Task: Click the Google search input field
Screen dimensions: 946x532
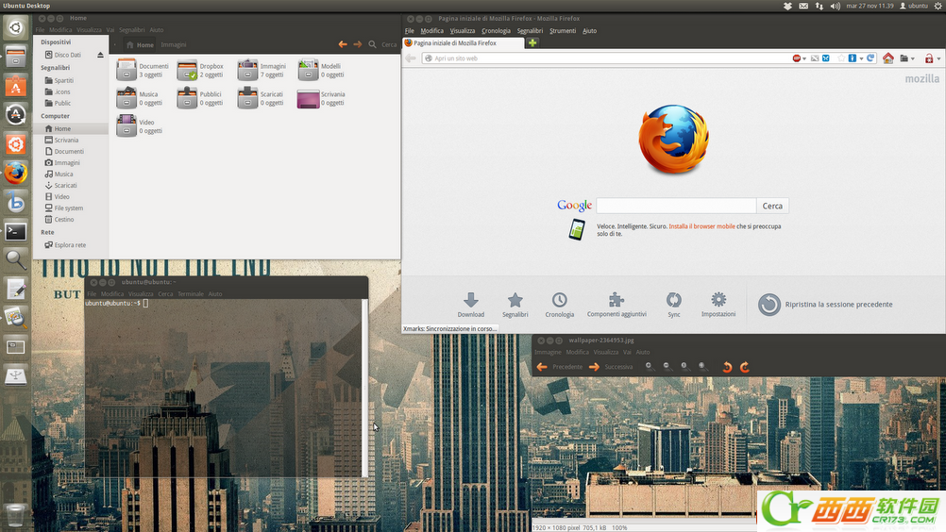Action: click(676, 206)
